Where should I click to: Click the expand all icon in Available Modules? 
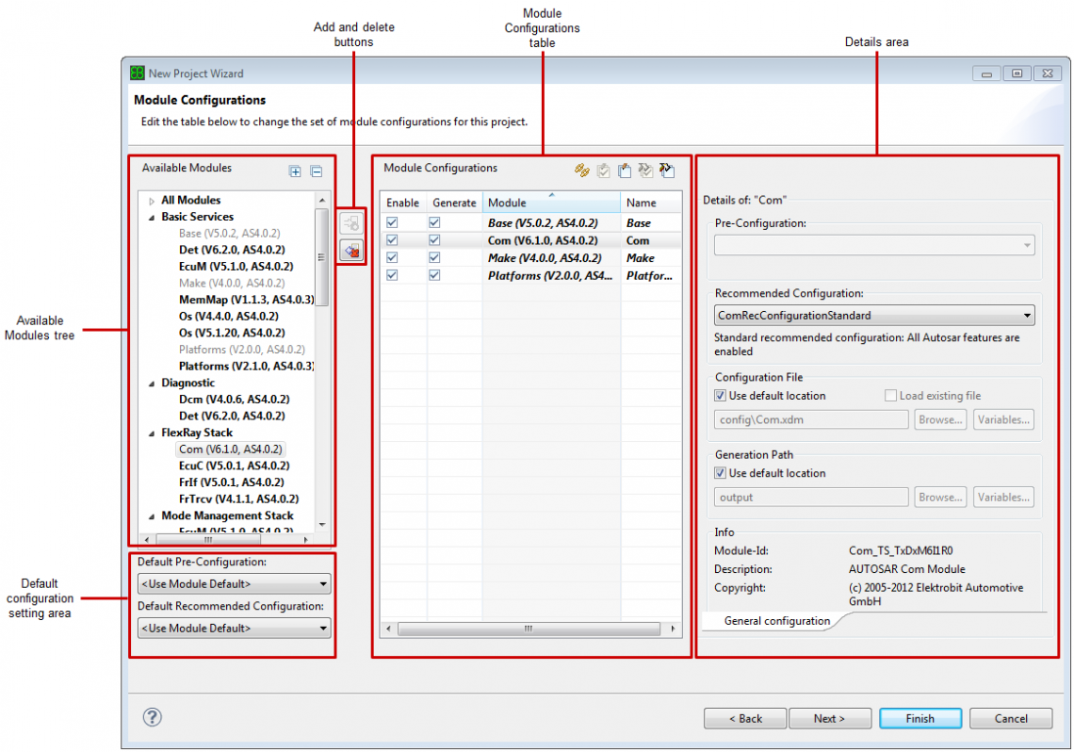295,172
